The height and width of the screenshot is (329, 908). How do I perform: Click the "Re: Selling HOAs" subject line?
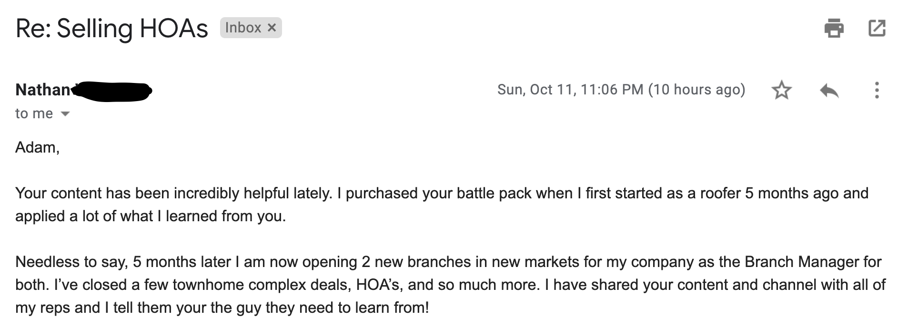(x=111, y=28)
